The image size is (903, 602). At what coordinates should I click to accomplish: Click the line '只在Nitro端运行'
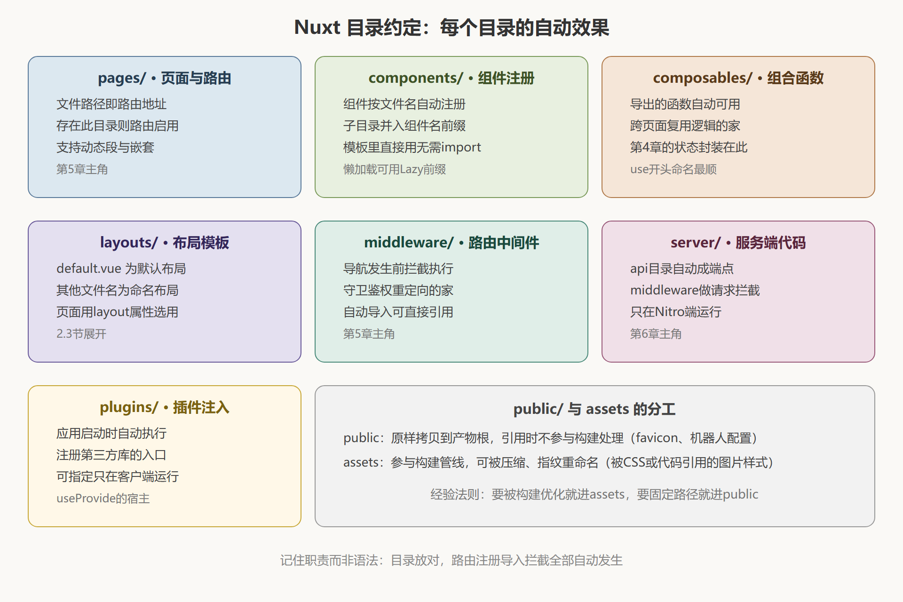pyautogui.click(x=676, y=312)
